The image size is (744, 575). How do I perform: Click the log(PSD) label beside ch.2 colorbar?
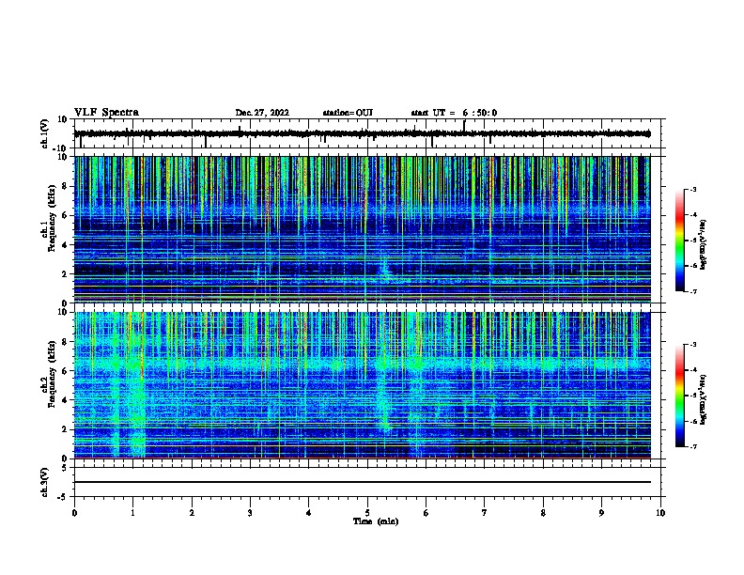704,399
